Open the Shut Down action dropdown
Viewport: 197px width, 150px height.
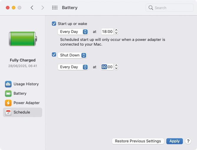[x=72, y=55]
